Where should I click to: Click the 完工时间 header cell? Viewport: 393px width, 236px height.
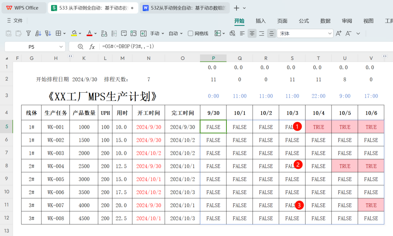(182, 113)
